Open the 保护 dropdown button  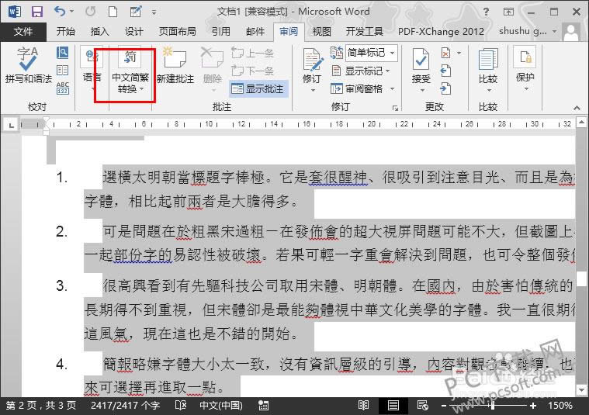[525, 69]
